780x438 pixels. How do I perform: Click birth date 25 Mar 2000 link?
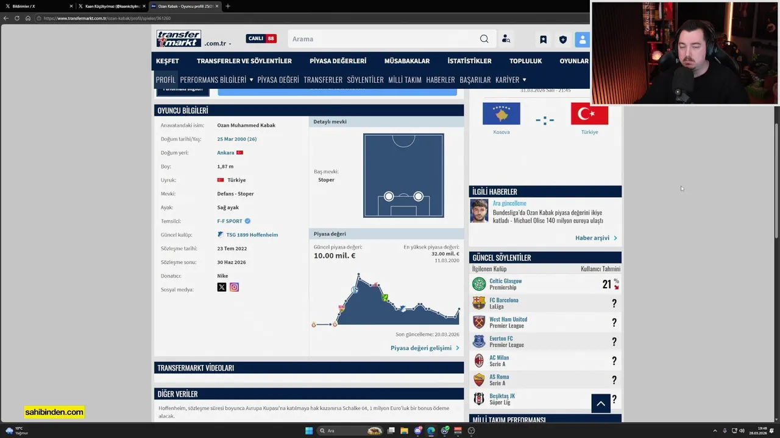tap(236, 139)
